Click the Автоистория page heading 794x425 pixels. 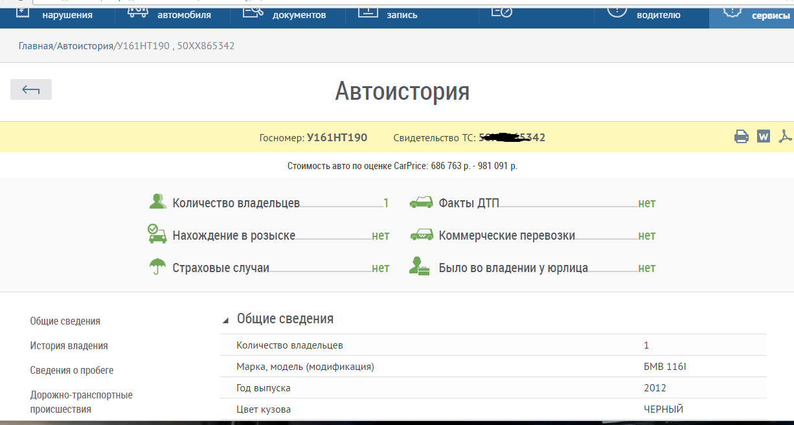click(x=402, y=91)
